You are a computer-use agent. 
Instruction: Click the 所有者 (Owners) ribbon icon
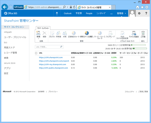tap(59, 33)
